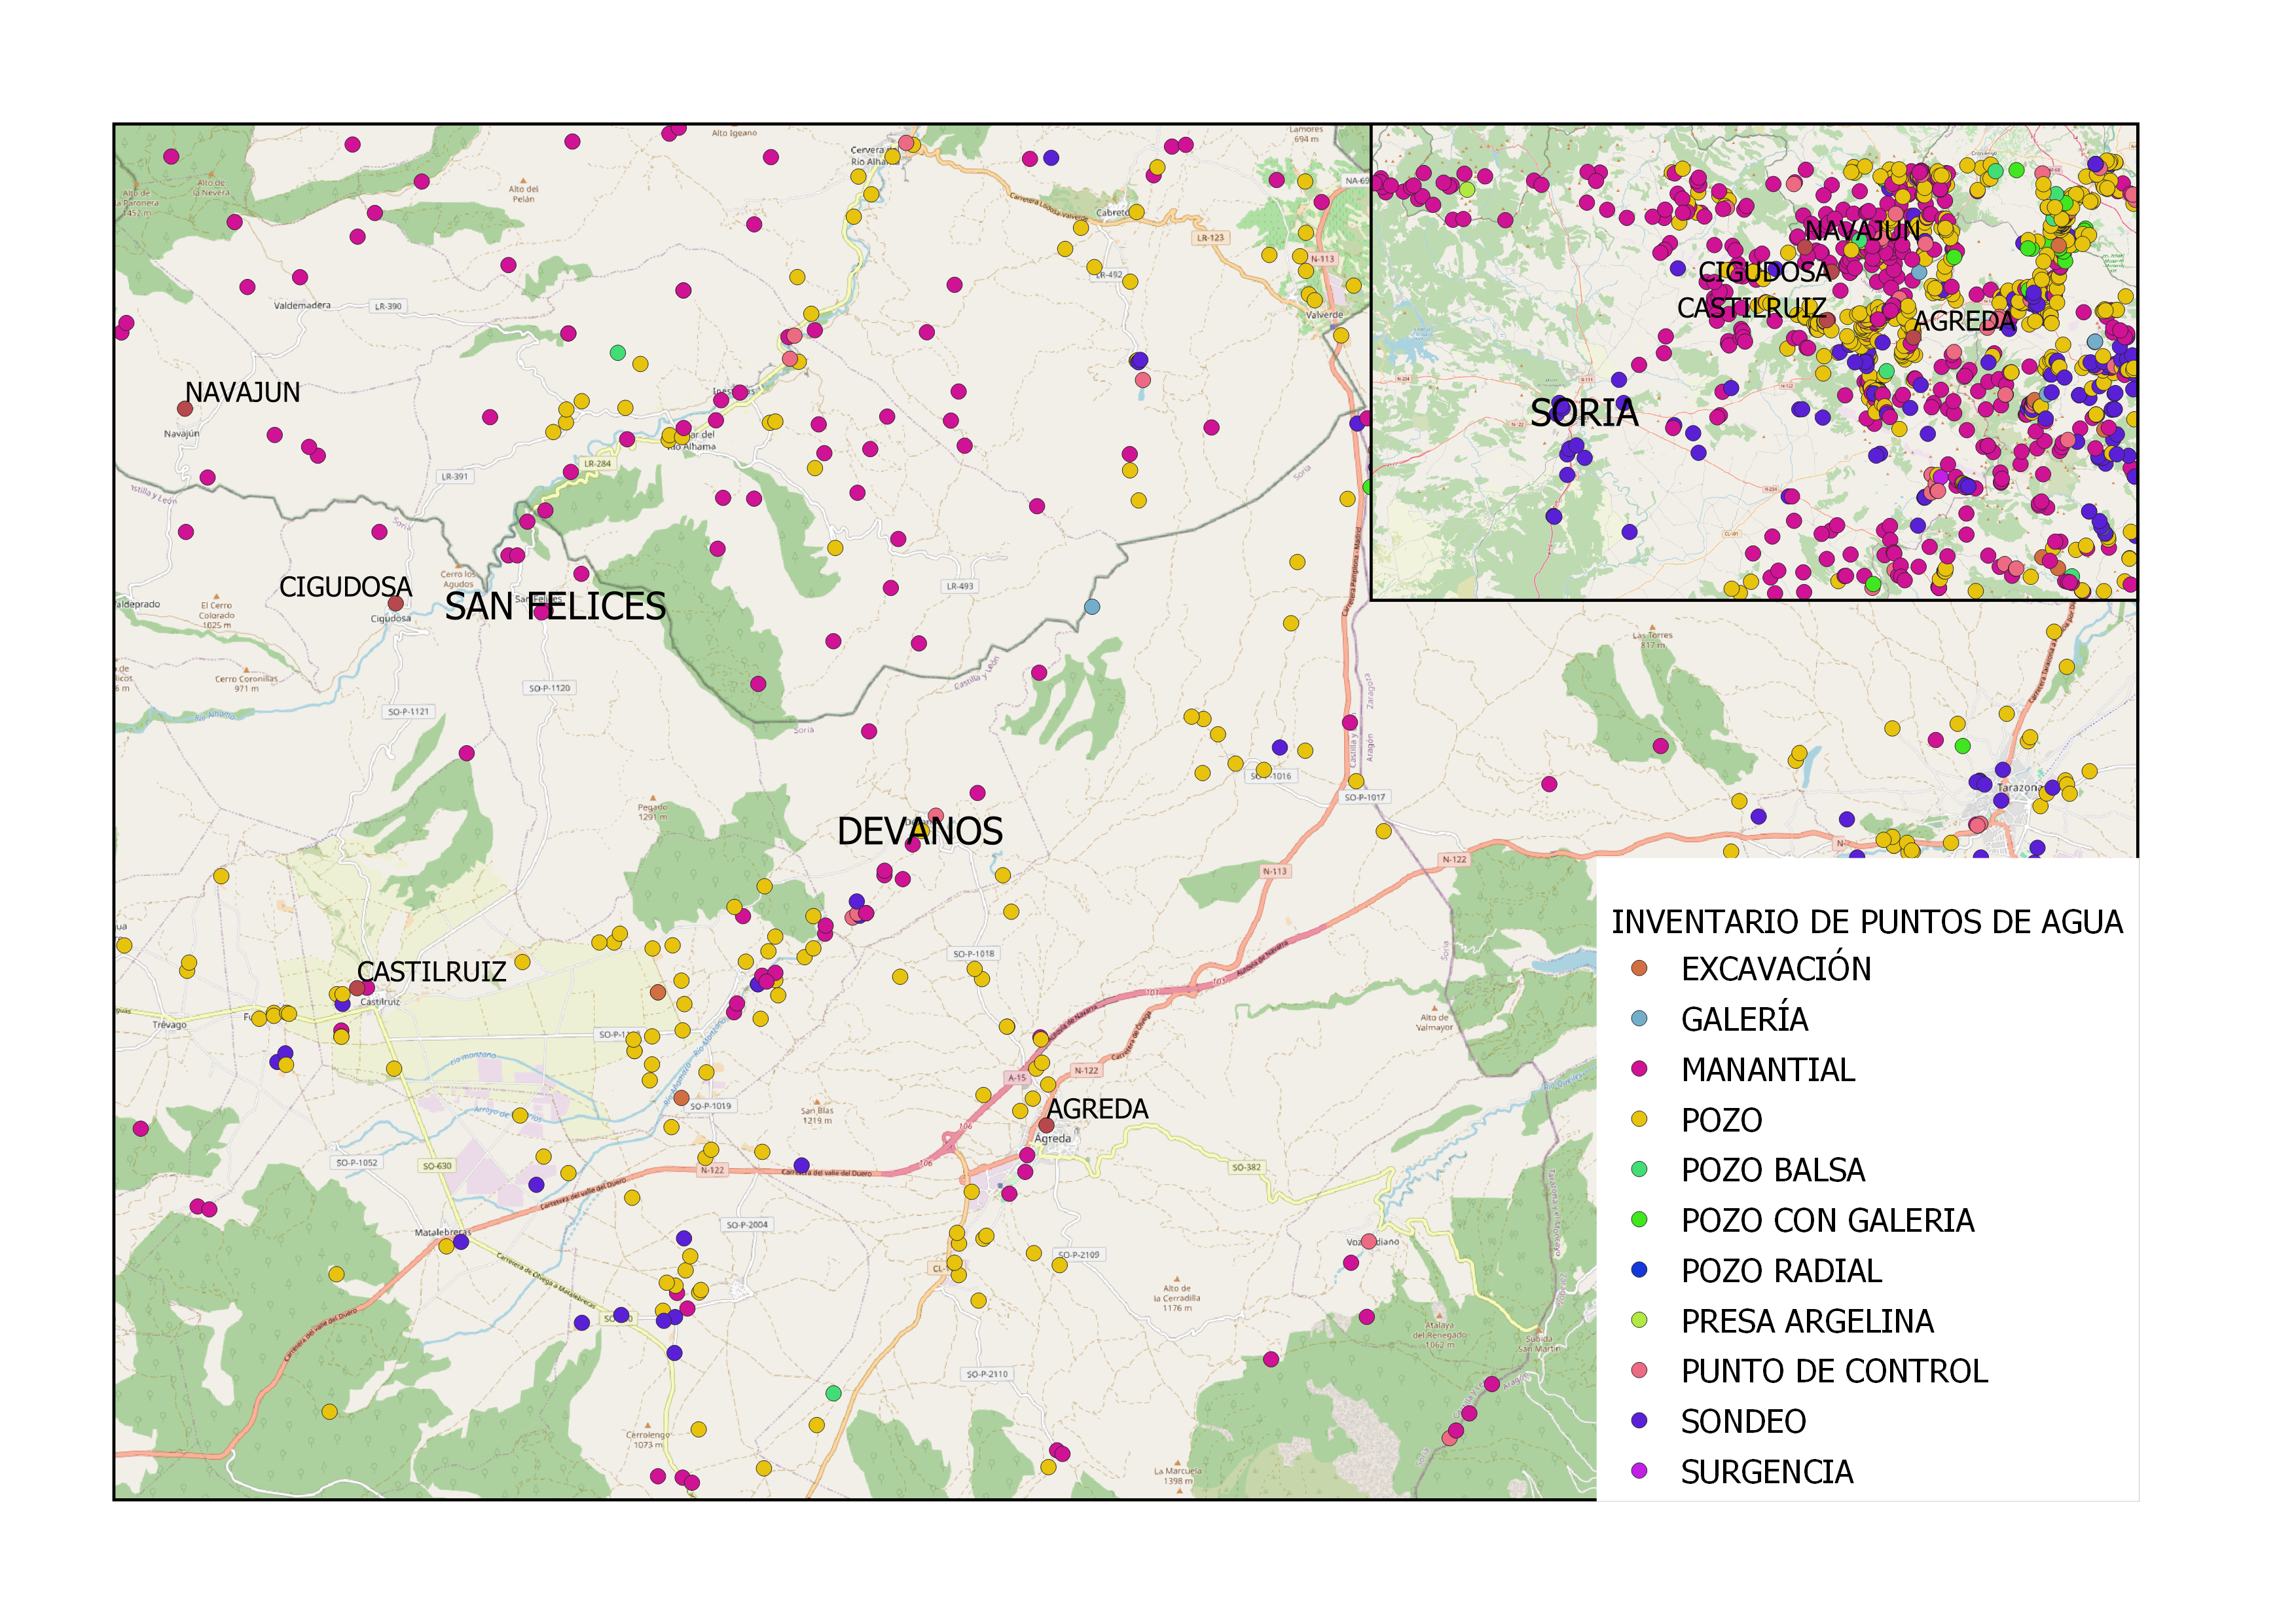Click the SURGENCIA legend symbol dot
This screenshot has width=2296, height=1624.
click(1639, 1471)
